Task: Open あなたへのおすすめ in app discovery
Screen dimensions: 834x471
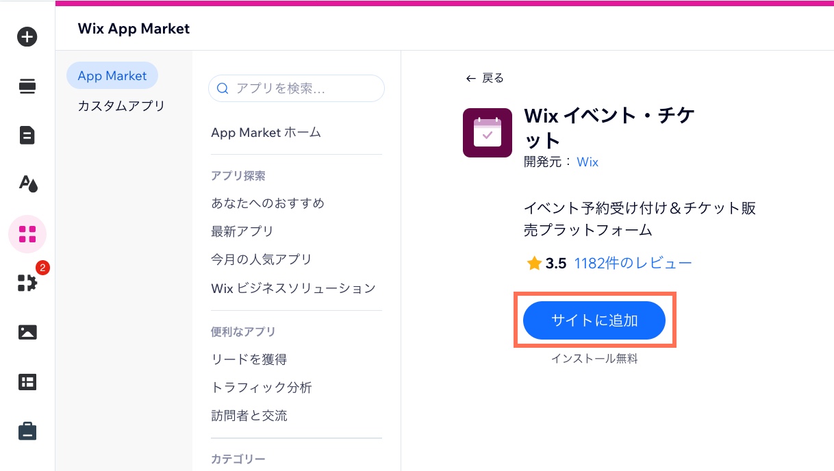Action: pos(268,203)
